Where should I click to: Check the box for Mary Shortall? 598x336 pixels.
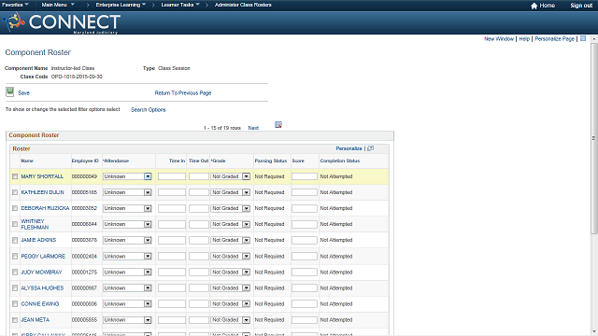[x=15, y=176]
